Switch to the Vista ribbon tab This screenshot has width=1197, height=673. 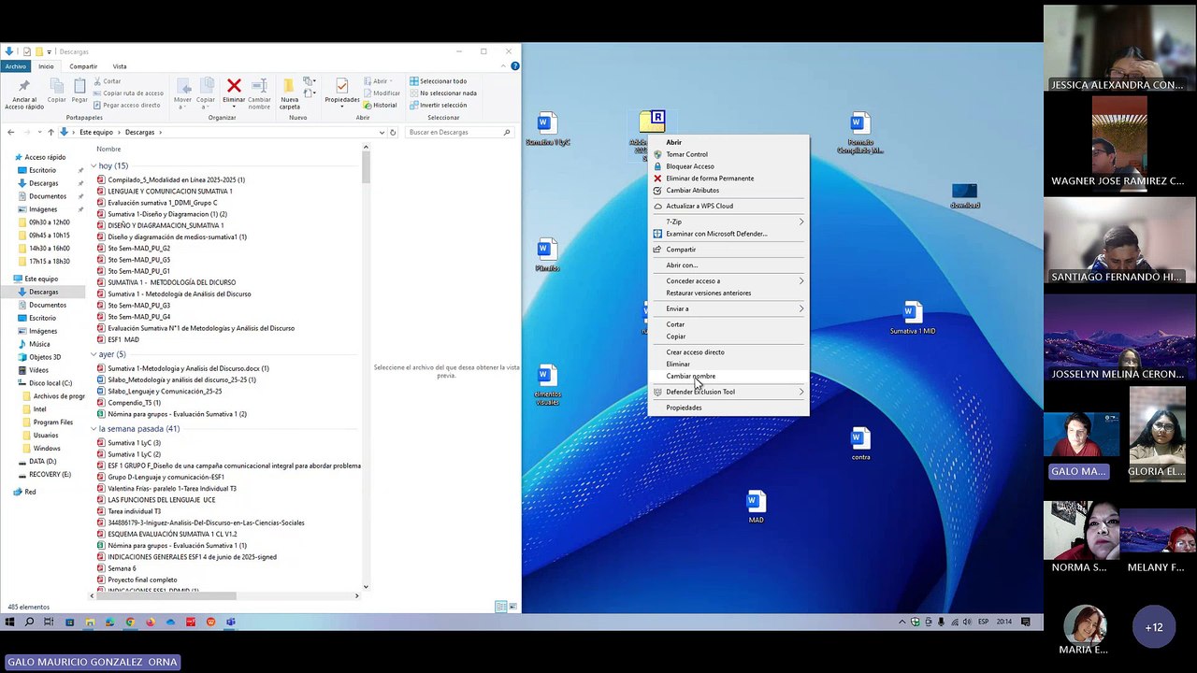[120, 66]
